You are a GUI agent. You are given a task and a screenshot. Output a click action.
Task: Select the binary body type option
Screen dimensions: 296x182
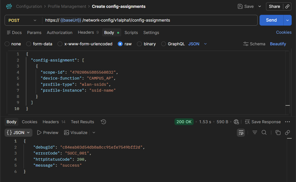click(x=139, y=44)
